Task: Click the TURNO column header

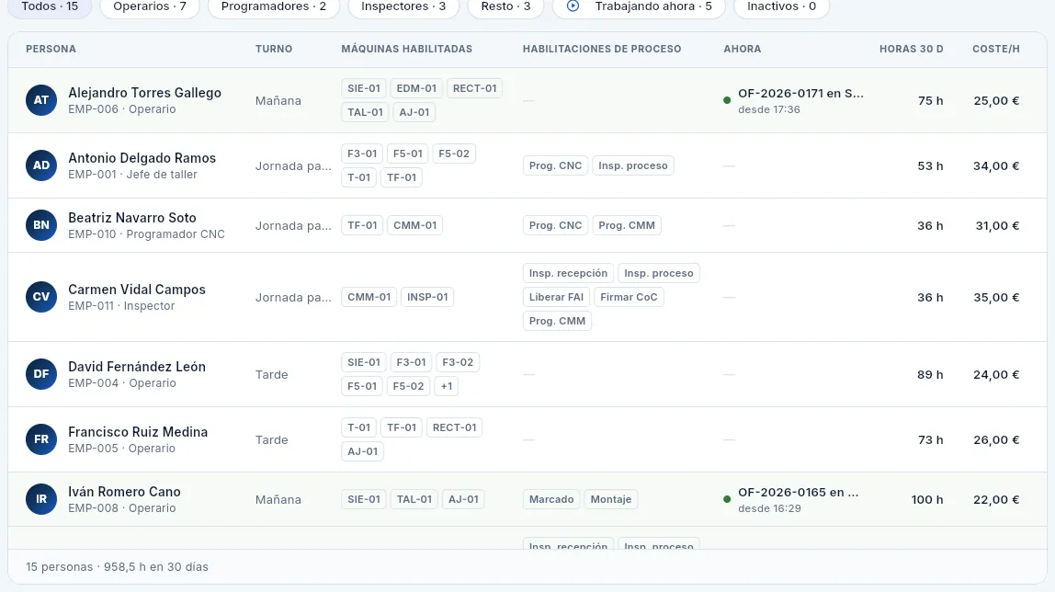Action: click(274, 49)
